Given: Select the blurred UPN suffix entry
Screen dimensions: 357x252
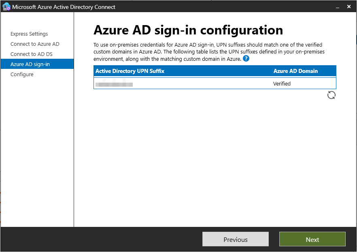Looking at the screenshot, I should [114, 83].
